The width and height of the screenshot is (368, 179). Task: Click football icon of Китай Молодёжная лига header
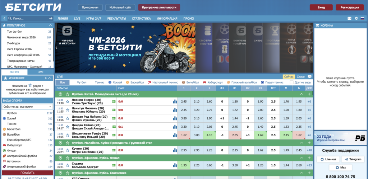click(x=60, y=94)
